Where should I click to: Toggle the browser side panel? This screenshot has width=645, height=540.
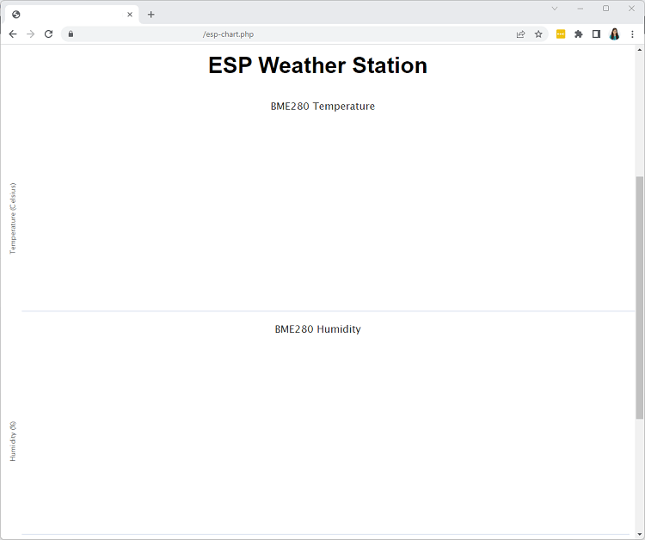596,34
